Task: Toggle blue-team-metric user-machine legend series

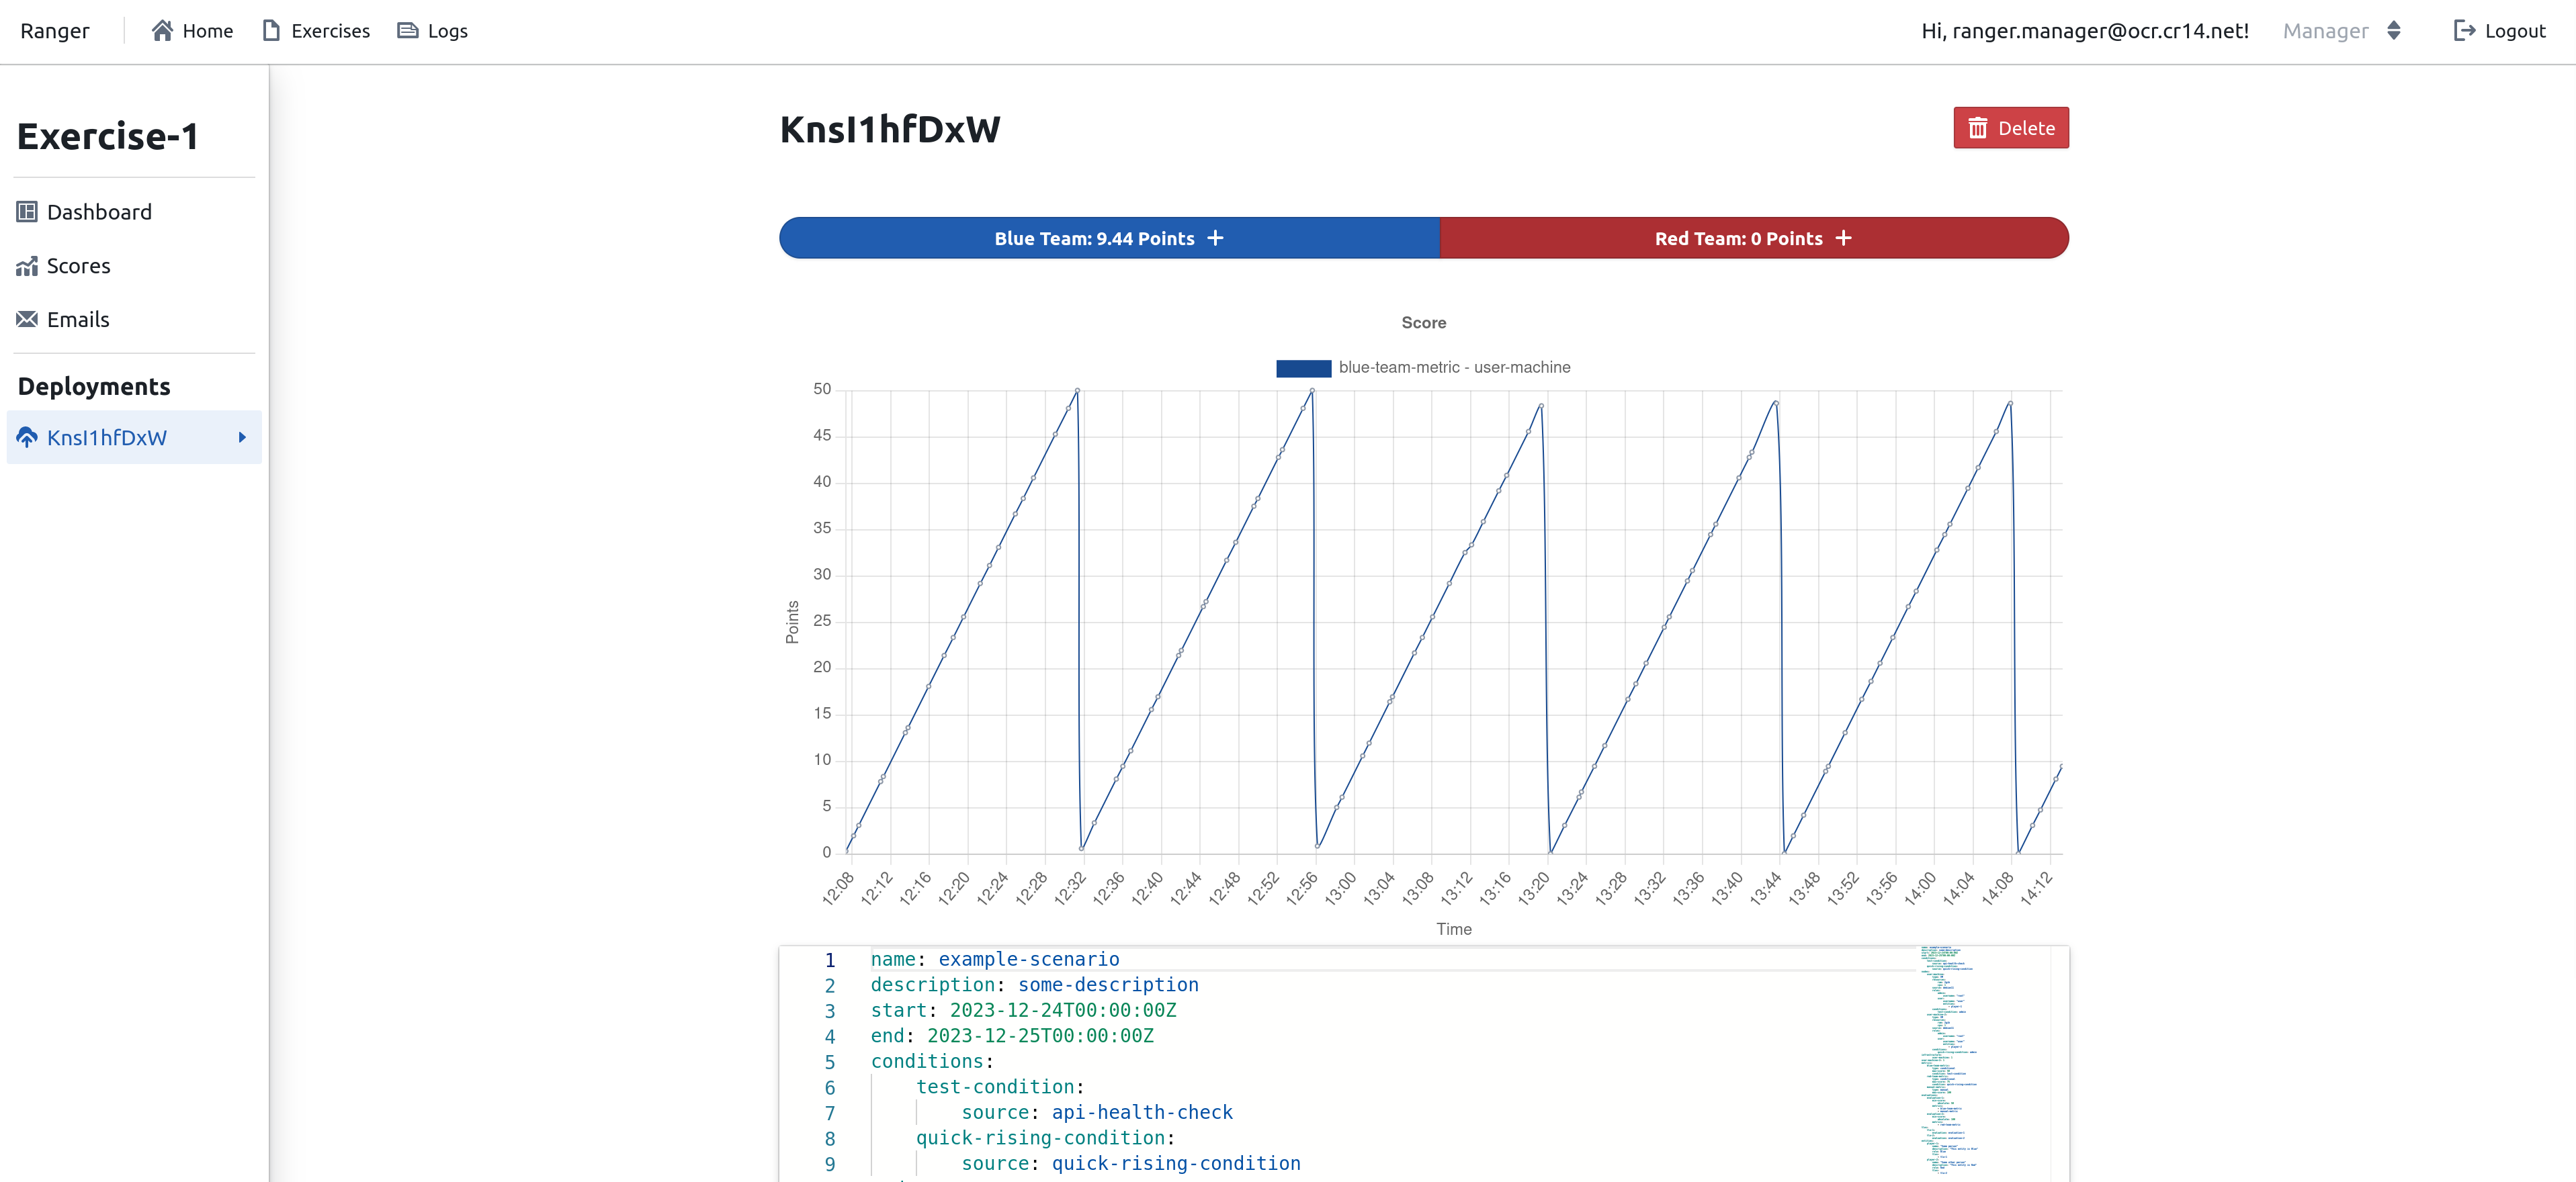Action: coord(1422,367)
